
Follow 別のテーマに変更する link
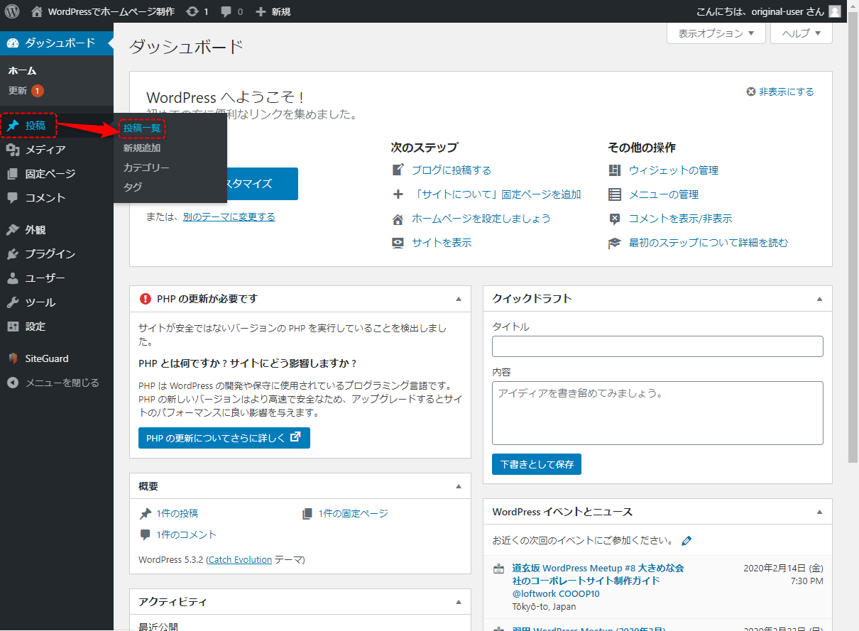click(x=229, y=217)
